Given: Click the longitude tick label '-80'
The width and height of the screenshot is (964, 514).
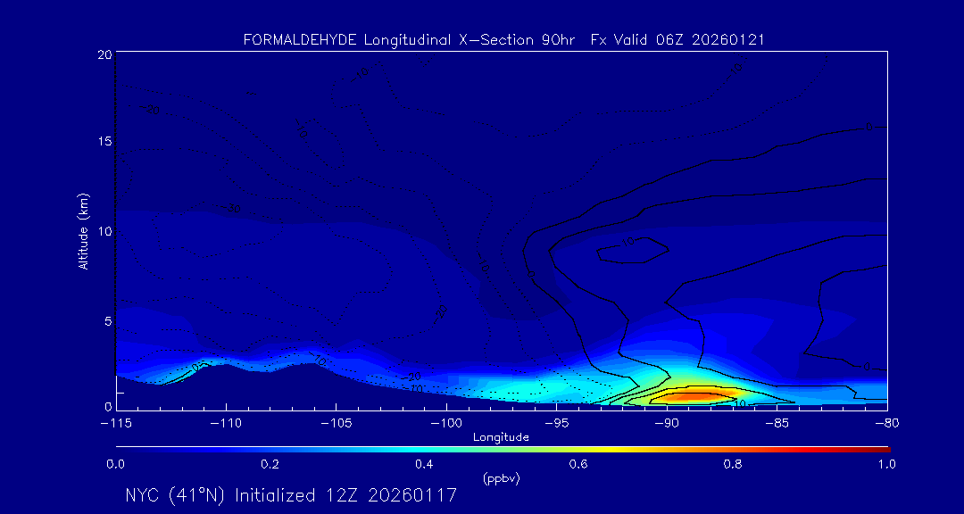Looking at the screenshot, I should (887, 423).
